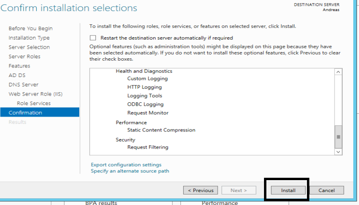
Task: Select Role Services sub-step
Action: 33,103
